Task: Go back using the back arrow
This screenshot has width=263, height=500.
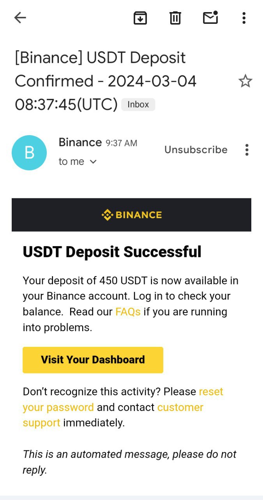Action: (20, 18)
